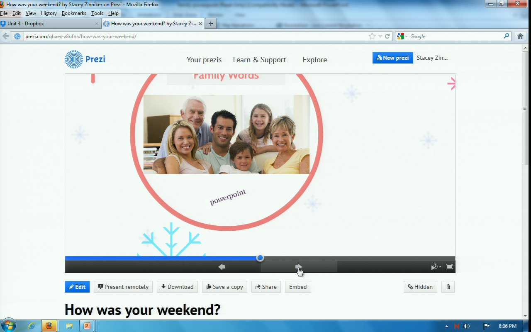This screenshot has height=332, width=531.
Task: Toggle the Hidden privacy setting
Action: click(420, 287)
